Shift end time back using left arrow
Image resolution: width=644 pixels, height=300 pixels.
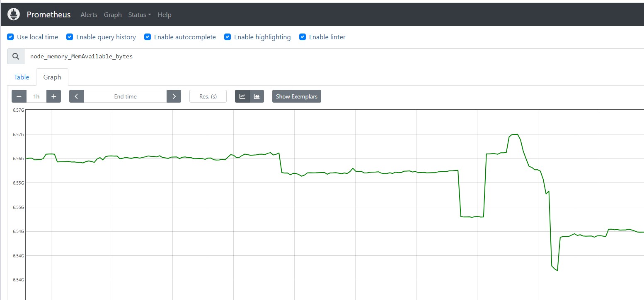(76, 96)
